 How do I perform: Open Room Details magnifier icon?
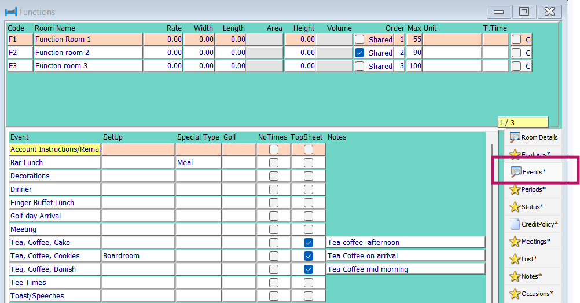coord(515,137)
